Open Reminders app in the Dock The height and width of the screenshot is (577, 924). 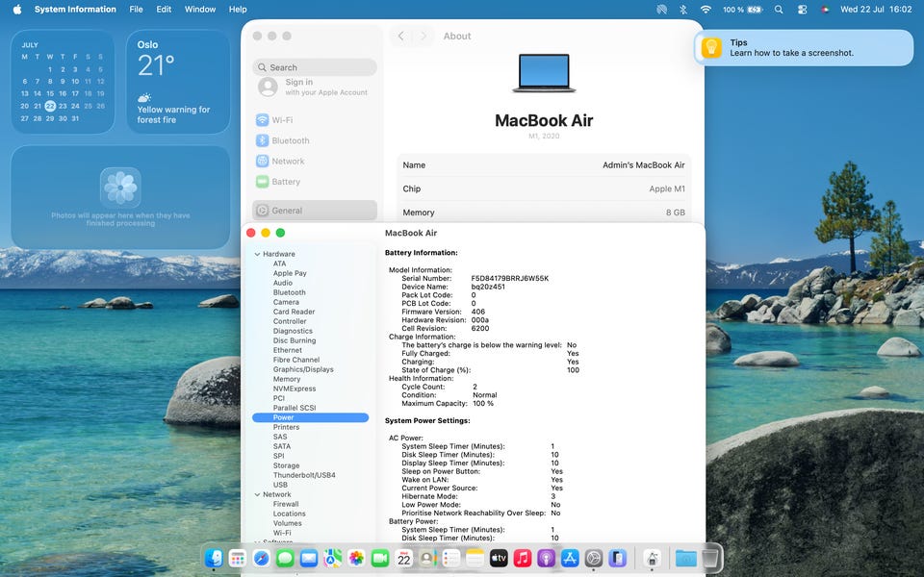click(x=451, y=558)
